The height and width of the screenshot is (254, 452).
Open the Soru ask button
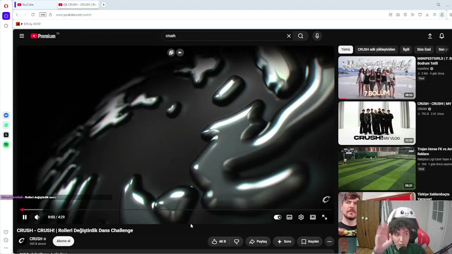[284, 242]
